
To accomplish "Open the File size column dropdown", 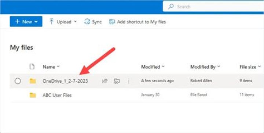I will pos(259,66).
